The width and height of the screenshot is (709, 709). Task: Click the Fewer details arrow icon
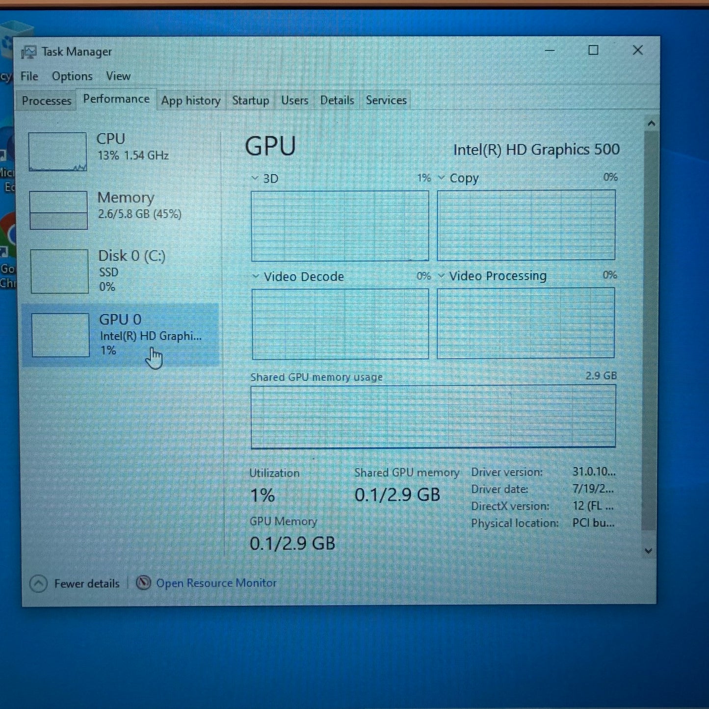tap(38, 584)
